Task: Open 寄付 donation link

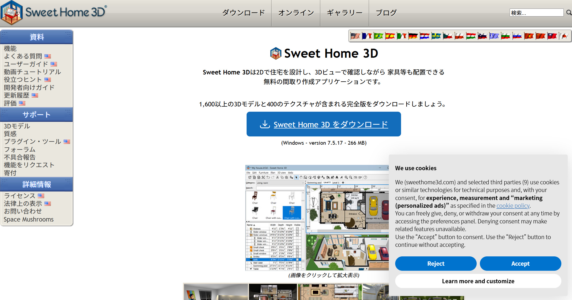Action: click(x=10, y=173)
